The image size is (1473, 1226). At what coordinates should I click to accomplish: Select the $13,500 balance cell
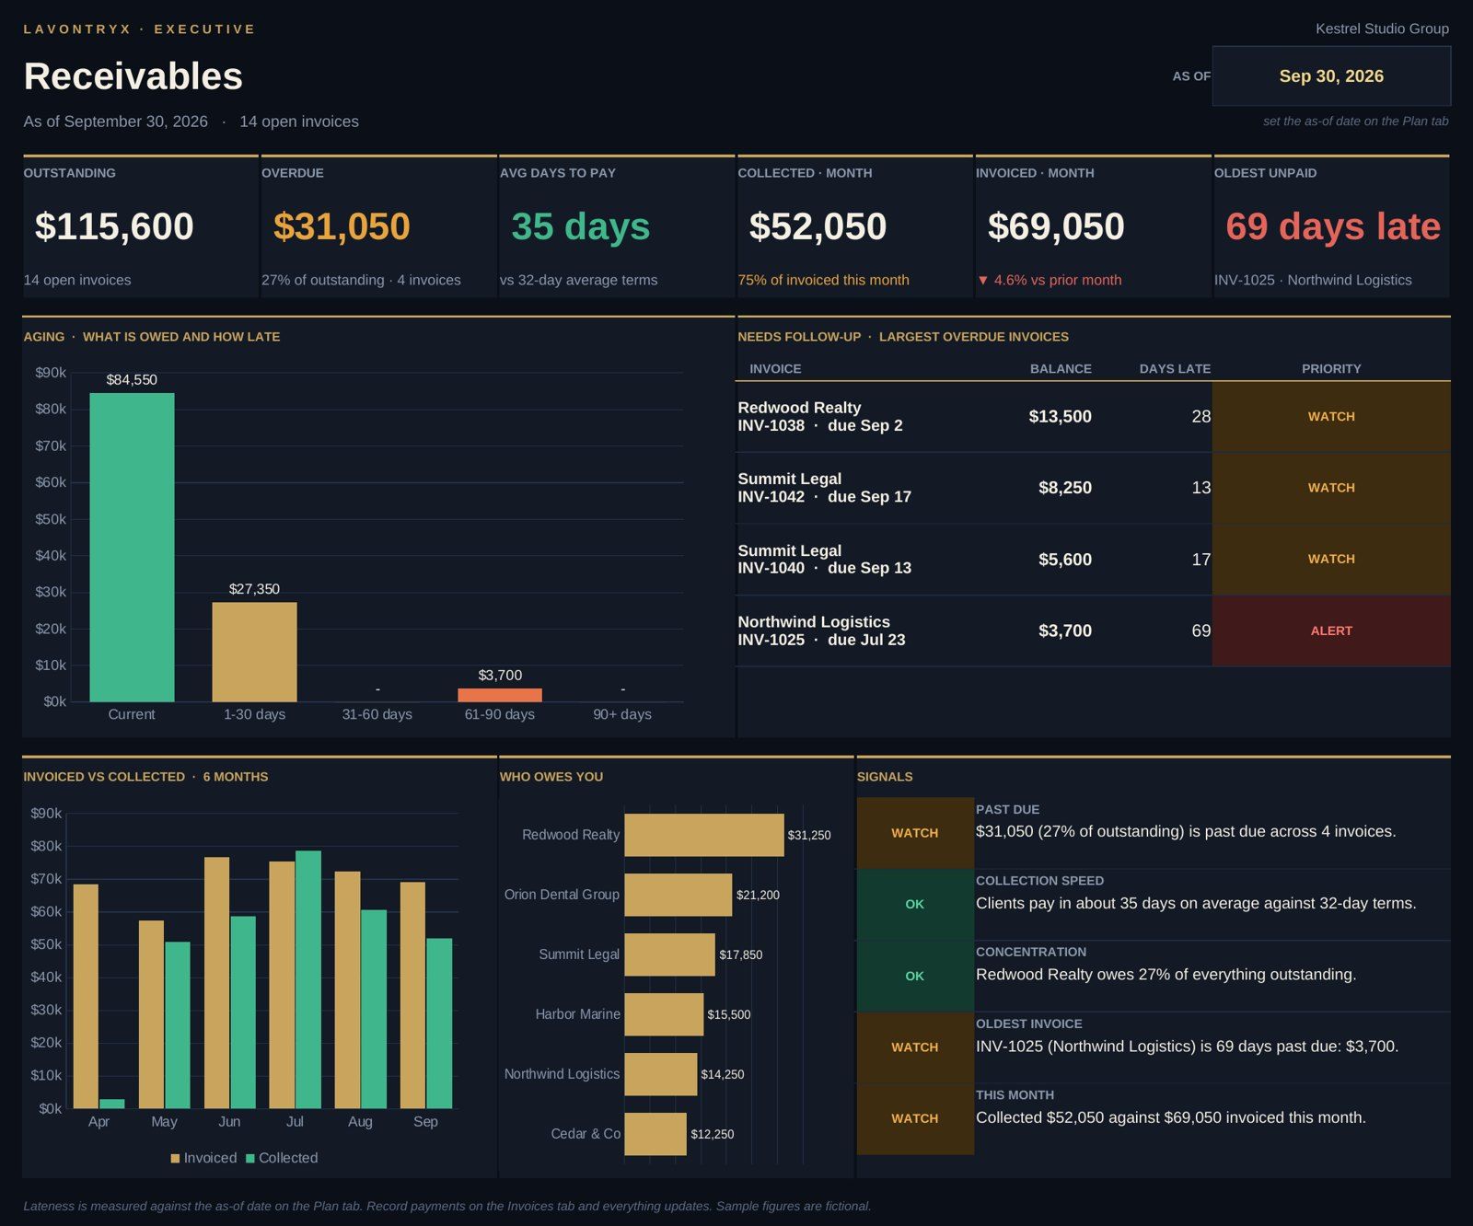tap(1061, 416)
